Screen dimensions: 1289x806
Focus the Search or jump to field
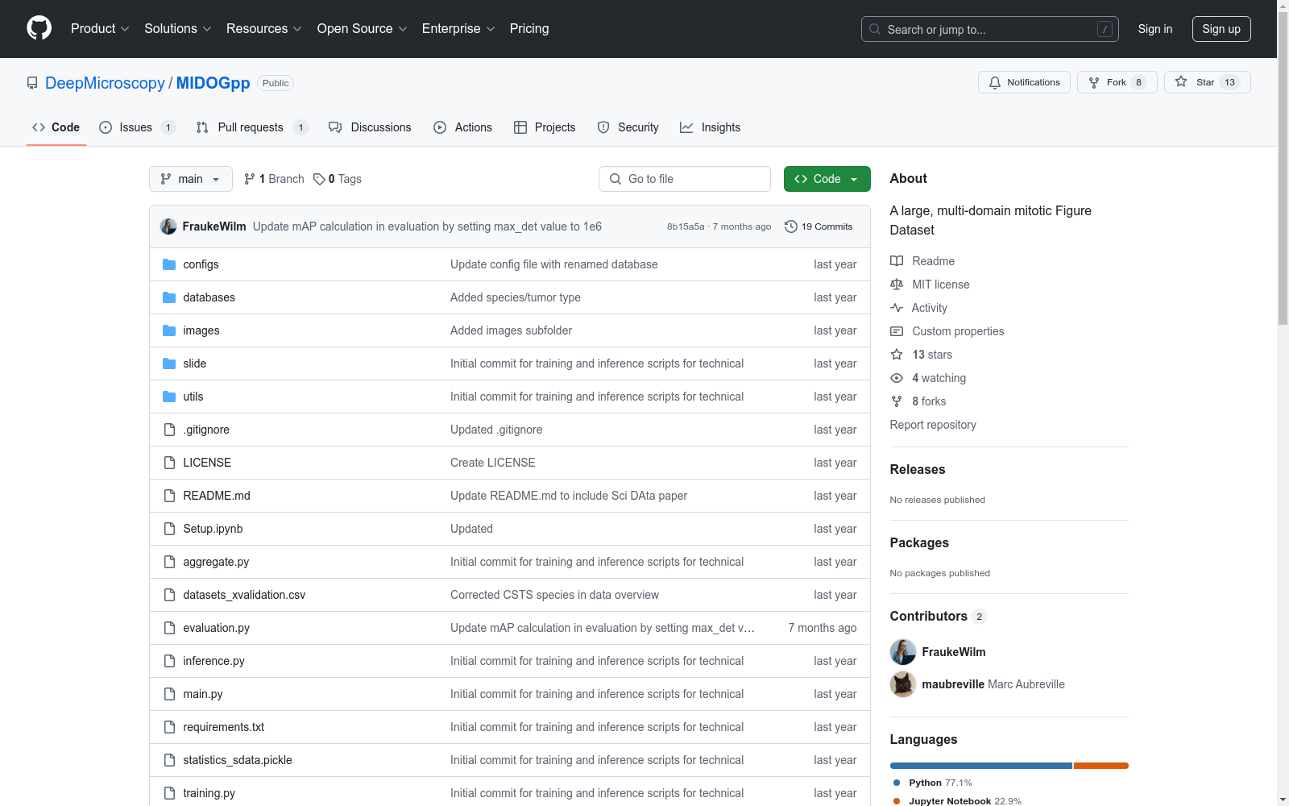coord(990,29)
